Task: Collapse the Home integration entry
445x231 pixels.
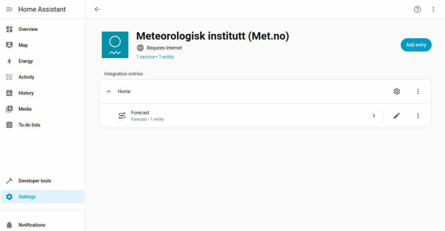Action: click(109, 91)
